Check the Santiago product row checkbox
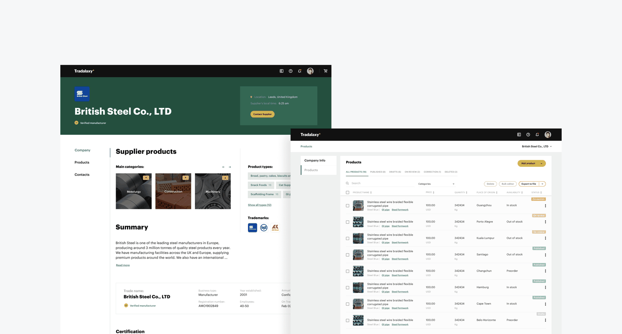 pyautogui.click(x=347, y=255)
